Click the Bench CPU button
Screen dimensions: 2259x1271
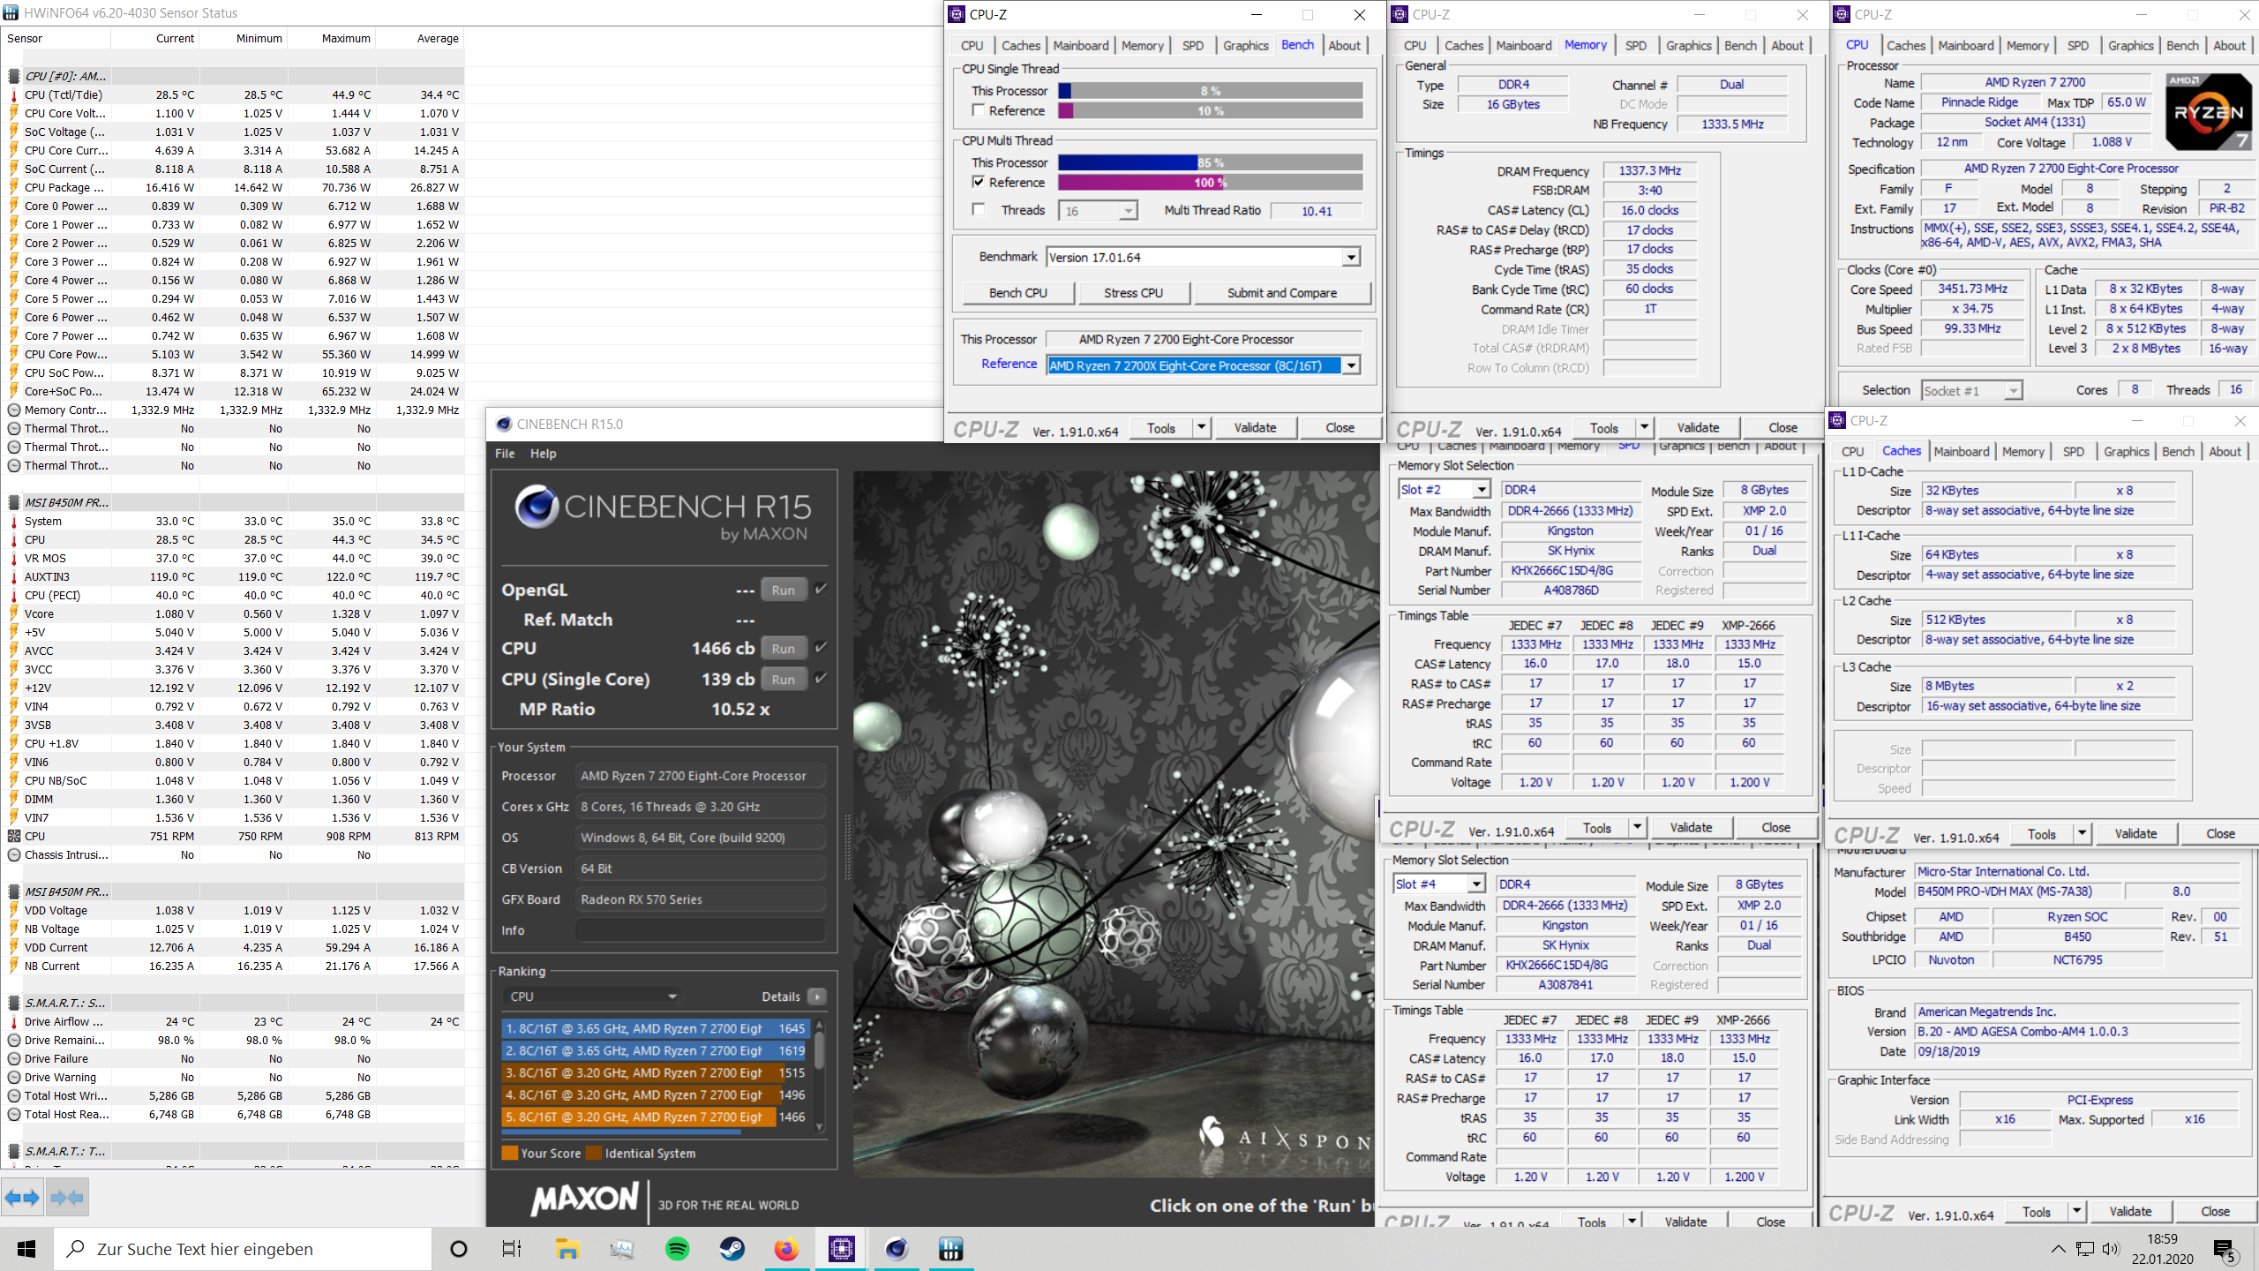pos(1017,292)
